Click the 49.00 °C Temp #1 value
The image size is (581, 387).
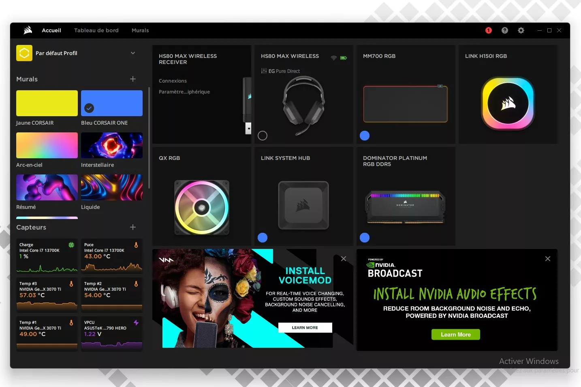pos(32,334)
